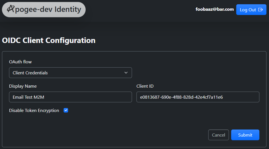Click the Disable Token Encryption label
269x149 pixels.
click(34, 111)
